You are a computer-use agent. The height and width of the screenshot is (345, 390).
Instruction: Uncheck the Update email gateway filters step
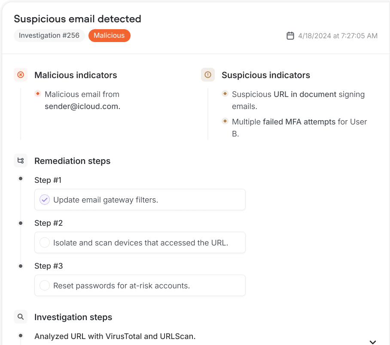[x=44, y=199]
